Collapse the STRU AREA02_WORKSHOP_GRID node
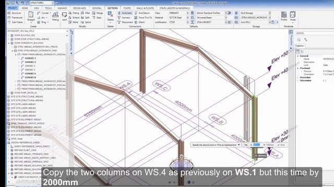 (12, 51)
